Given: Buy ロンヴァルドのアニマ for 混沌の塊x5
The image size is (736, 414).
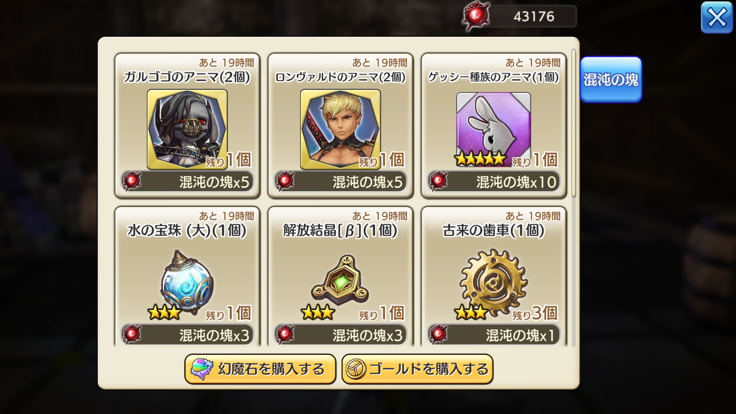Looking at the screenshot, I should pyautogui.click(x=341, y=182).
